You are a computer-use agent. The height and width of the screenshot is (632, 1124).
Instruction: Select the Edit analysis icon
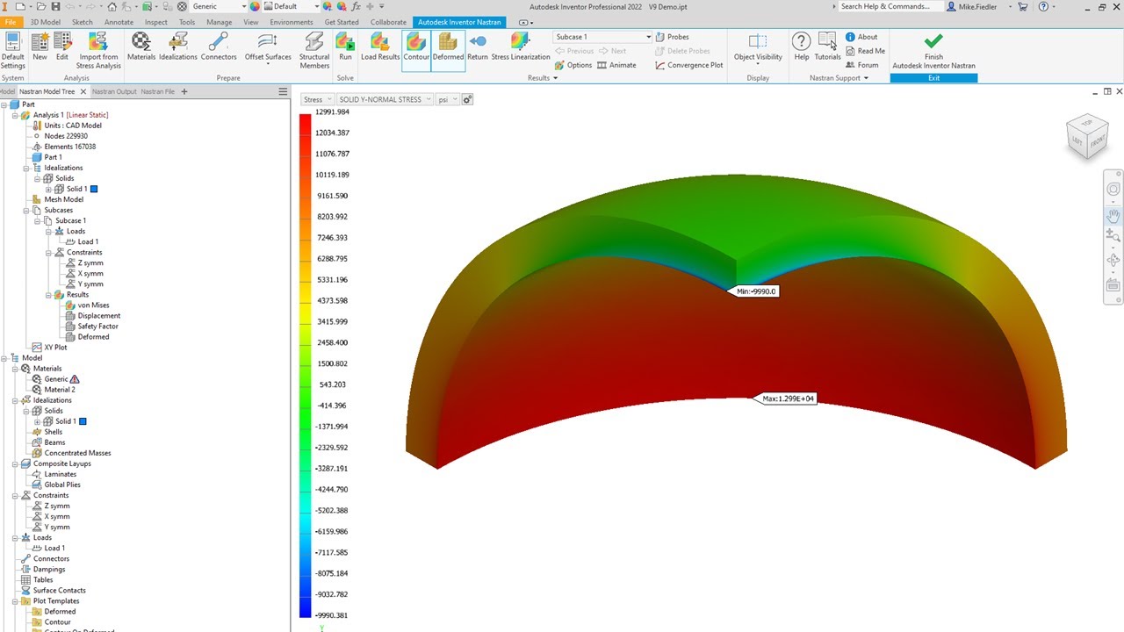click(62, 47)
